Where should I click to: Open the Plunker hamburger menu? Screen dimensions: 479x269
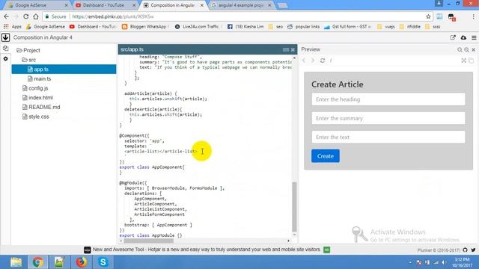(474, 37)
